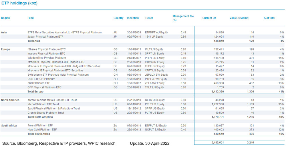The height and width of the screenshot is (147, 286).
Task: Click the Europe region label
Action: (5, 49)
